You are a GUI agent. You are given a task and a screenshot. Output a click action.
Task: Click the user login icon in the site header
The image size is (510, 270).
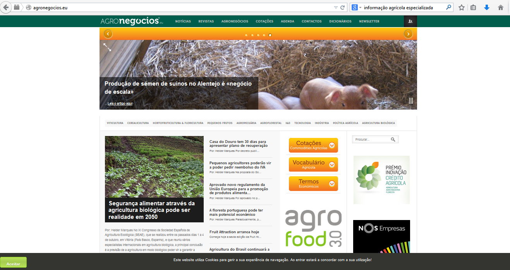point(410,21)
